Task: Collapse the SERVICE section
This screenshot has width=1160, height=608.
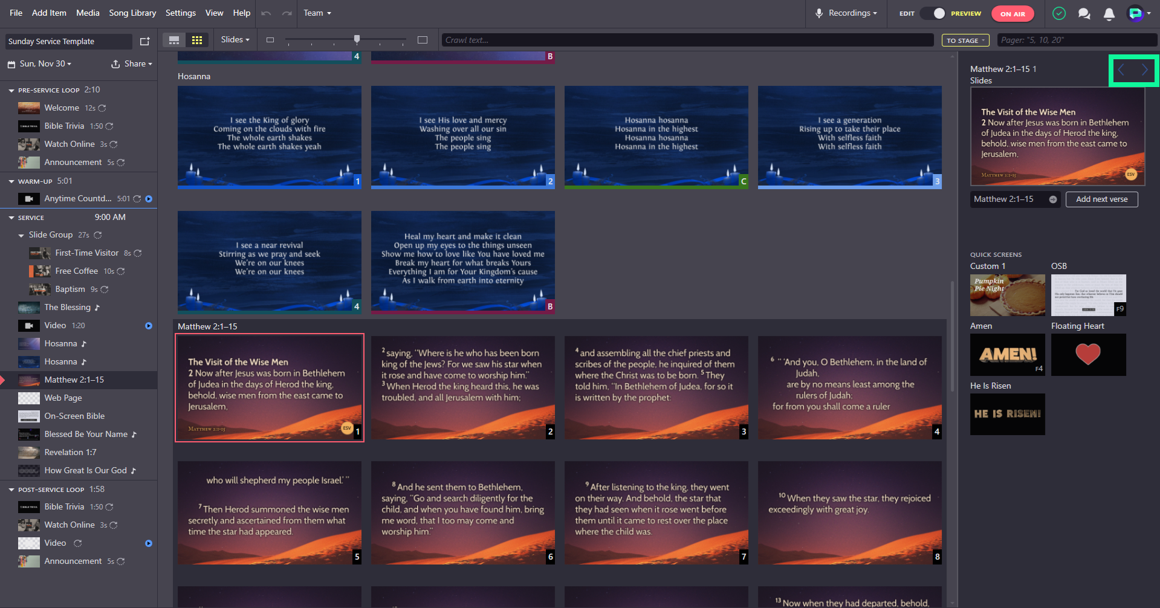Action: point(11,218)
